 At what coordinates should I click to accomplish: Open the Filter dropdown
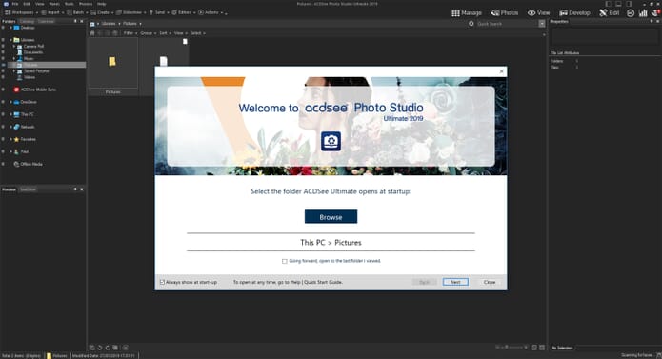(x=130, y=33)
